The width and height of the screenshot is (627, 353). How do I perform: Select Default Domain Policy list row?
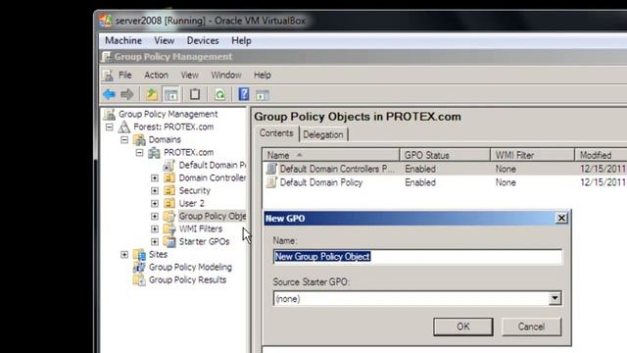pos(445,182)
